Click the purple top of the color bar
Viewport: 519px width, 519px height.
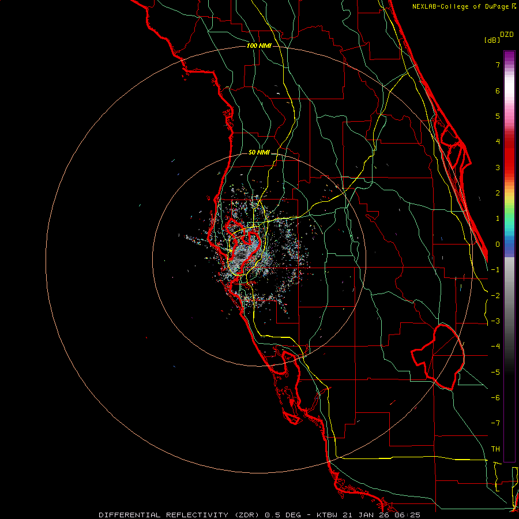509,55
